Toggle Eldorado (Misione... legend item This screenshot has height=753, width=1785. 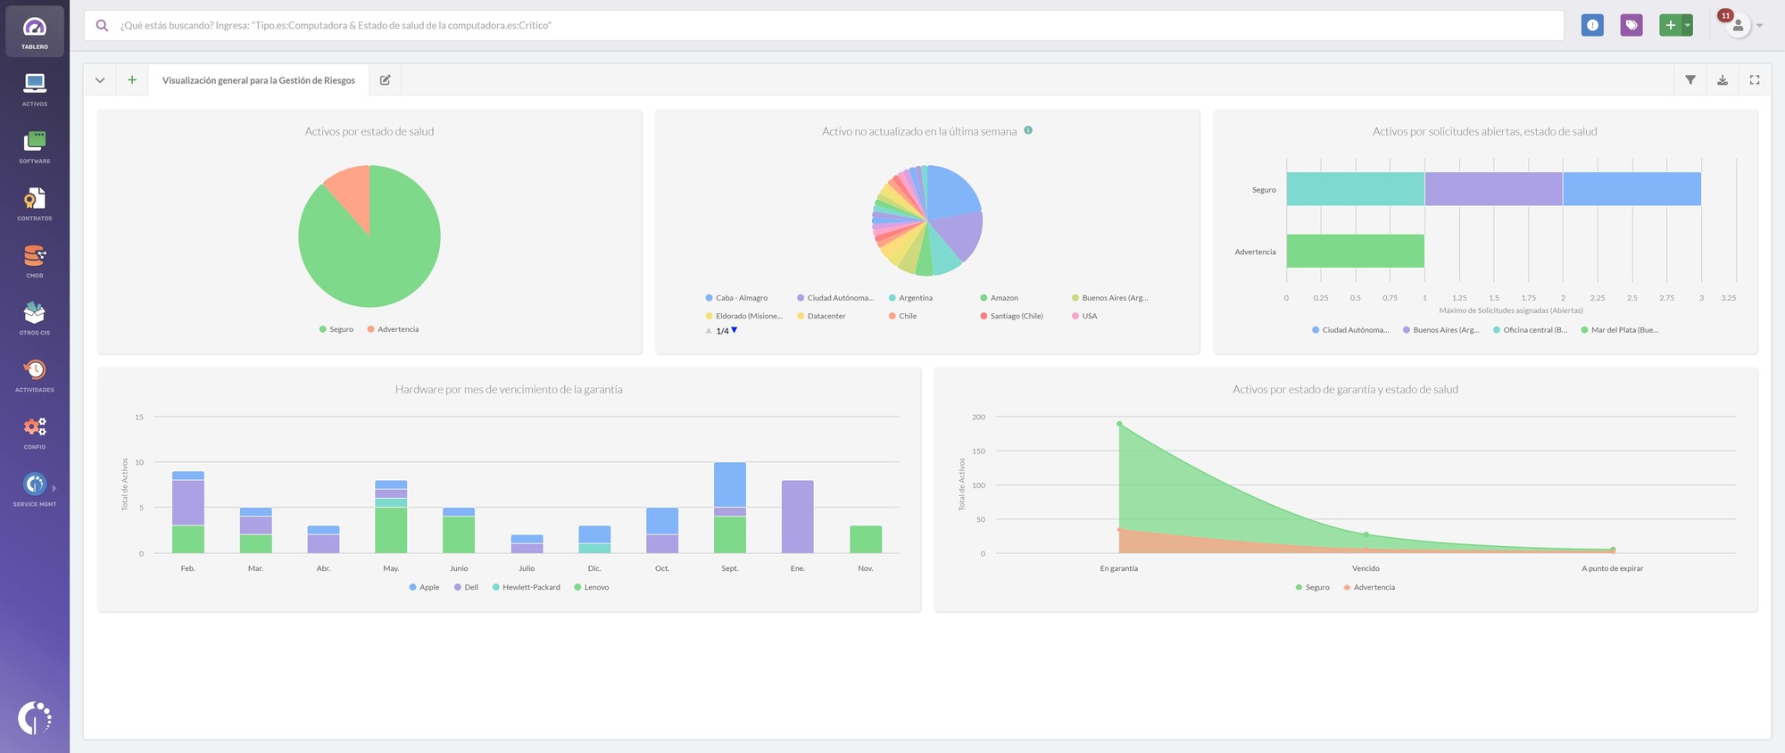pos(743,316)
